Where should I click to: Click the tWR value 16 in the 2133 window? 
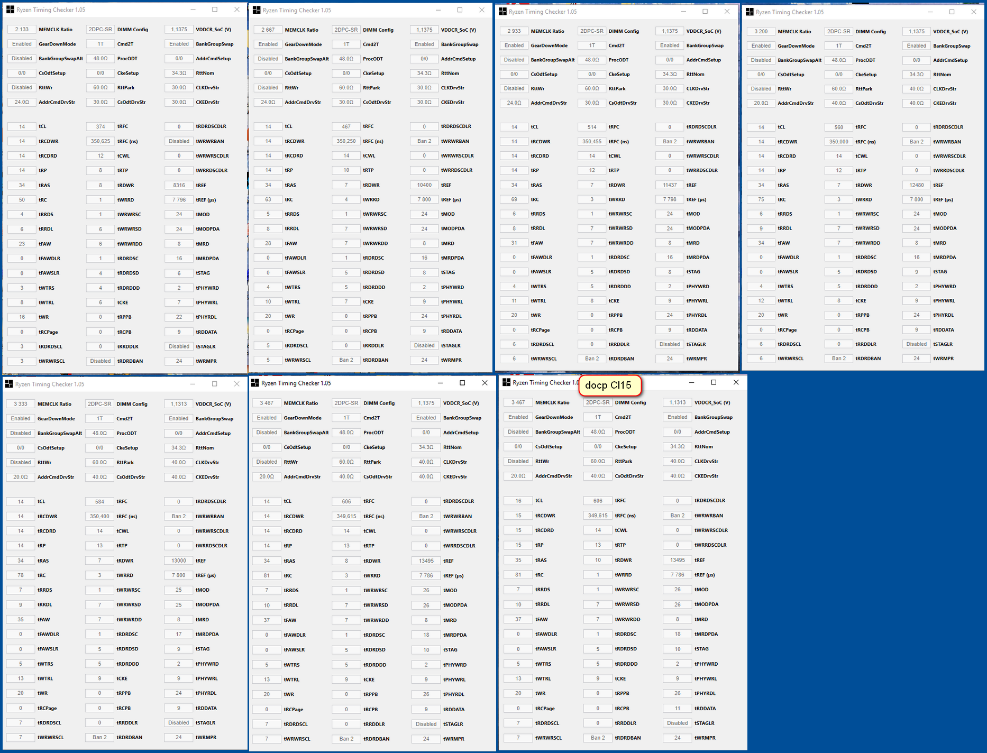tap(22, 317)
